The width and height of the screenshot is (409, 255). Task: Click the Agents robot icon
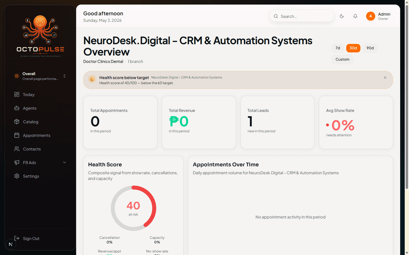click(17, 108)
